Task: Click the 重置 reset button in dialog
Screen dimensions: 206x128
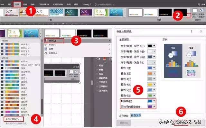Action: click(x=124, y=123)
